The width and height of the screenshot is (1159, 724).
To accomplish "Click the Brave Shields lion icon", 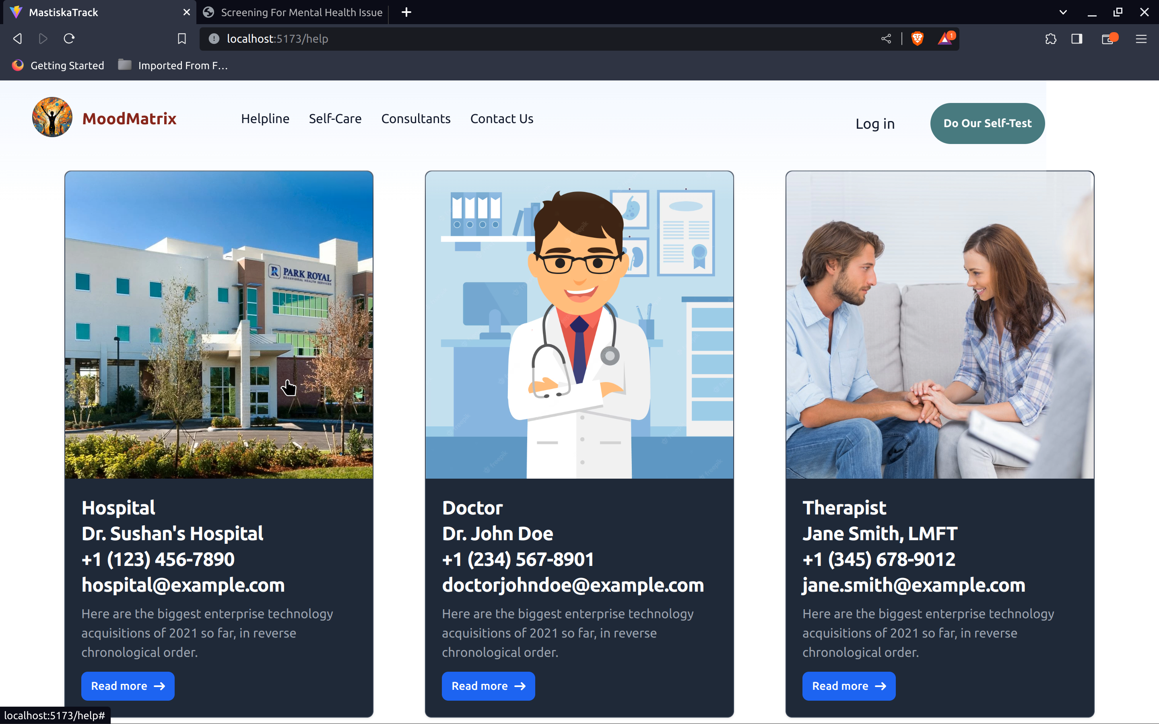I will click(x=917, y=39).
